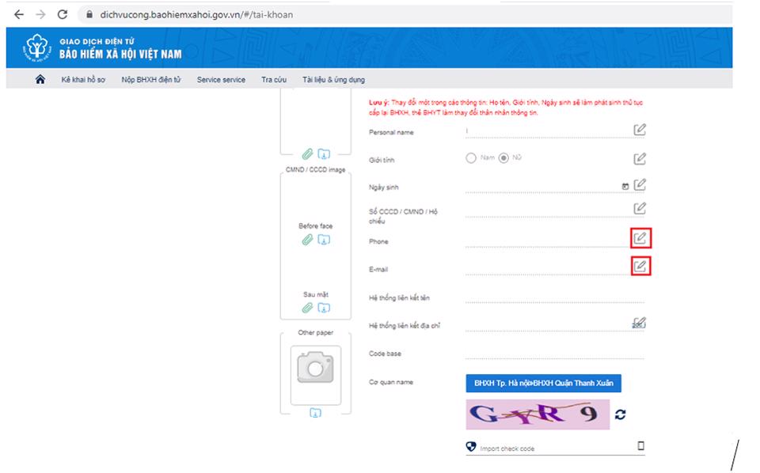
Task: Click the address bar URL dichvucong.baohiemxahoi.gov.vn
Action: 196,14
